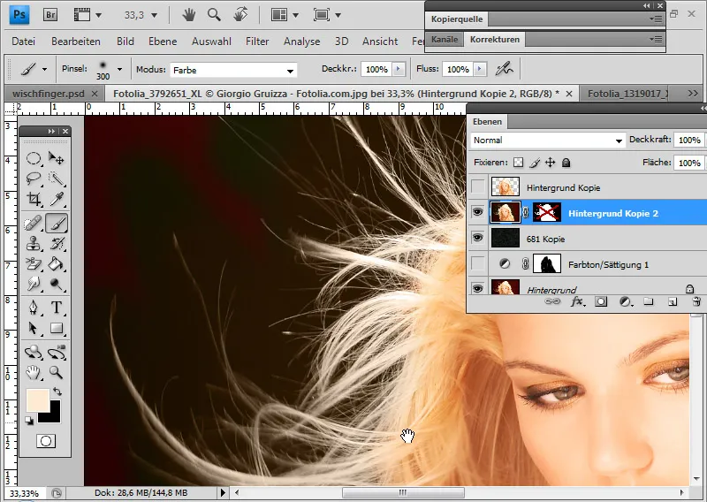The image size is (707, 502).
Task: Select the Move tool
Action: pyautogui.click(x=57, y=158)
